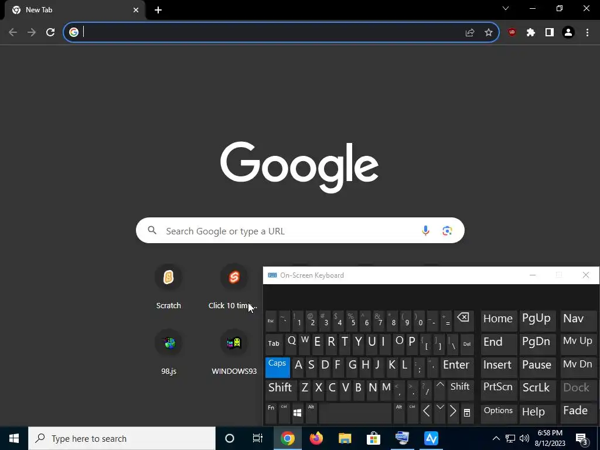Toggle the ScrLk key
Screen dimensions: 600x450
pyautogui.click(x=537, y=390)
